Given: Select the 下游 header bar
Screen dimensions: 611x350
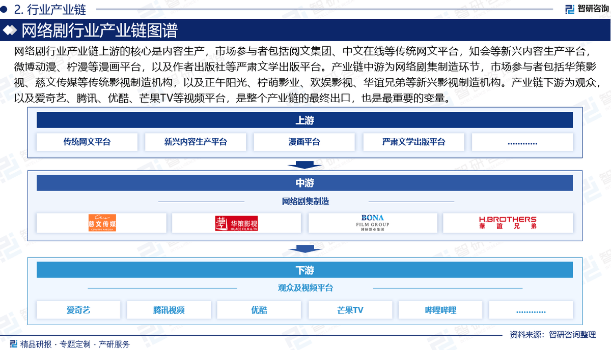Looking at the screenshot, I should click(304, 270).
